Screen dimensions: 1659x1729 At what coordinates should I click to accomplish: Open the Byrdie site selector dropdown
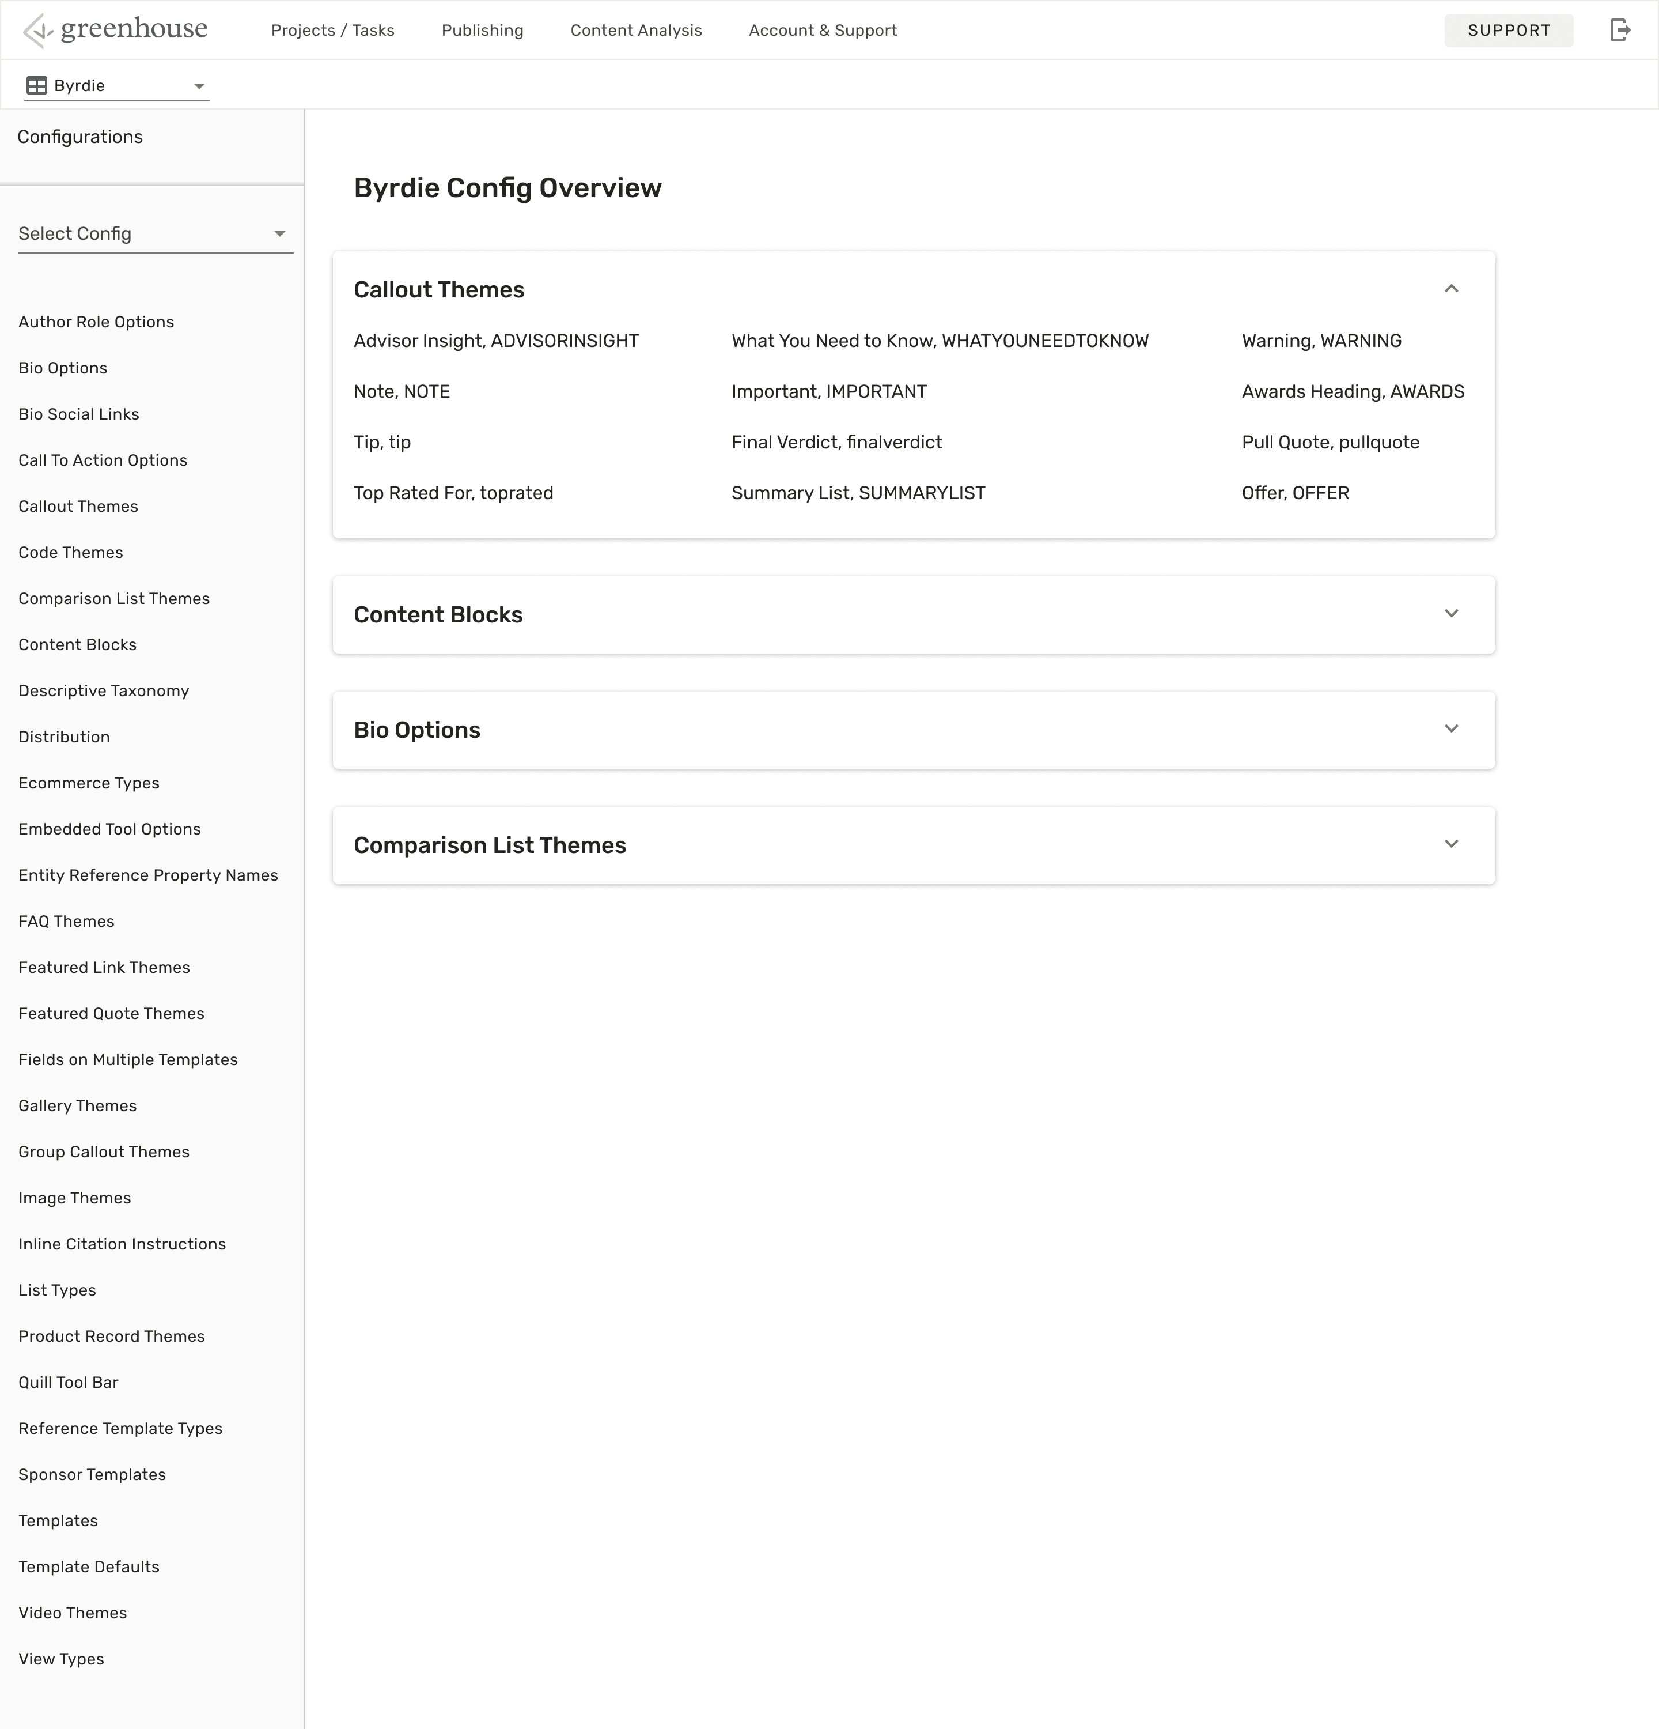(116, 85)
